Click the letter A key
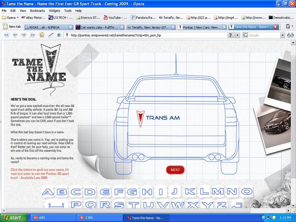This screenshot has width=296, height=222. point(48,192)
